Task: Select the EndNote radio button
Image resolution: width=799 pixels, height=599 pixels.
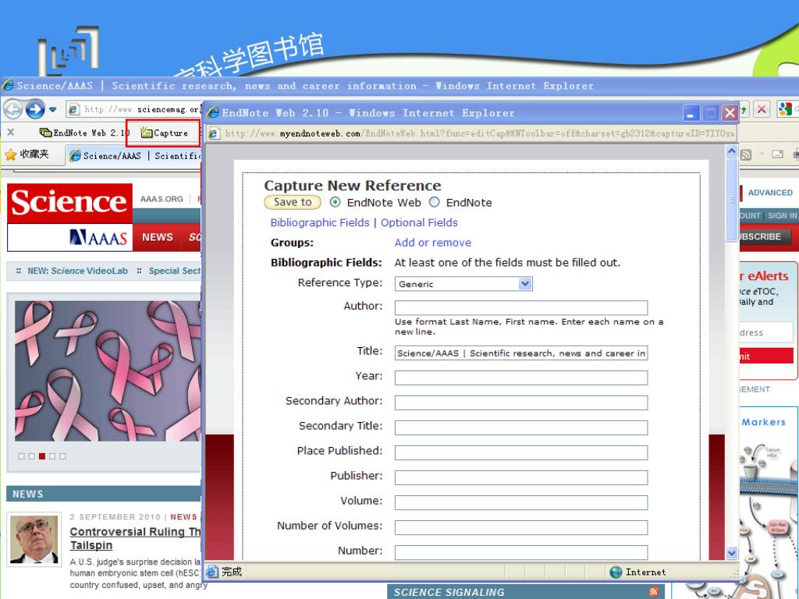Action: click(x=434, y=202)
